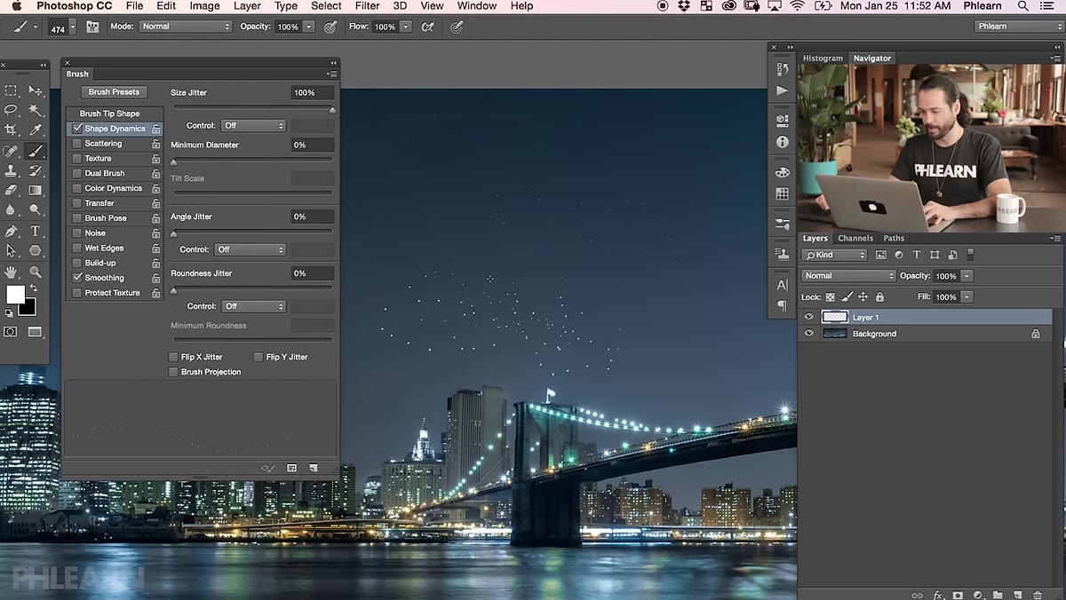Select the Healing Brush tool
The height and width of the screenshot is (600, 1066).
(11, 151)
